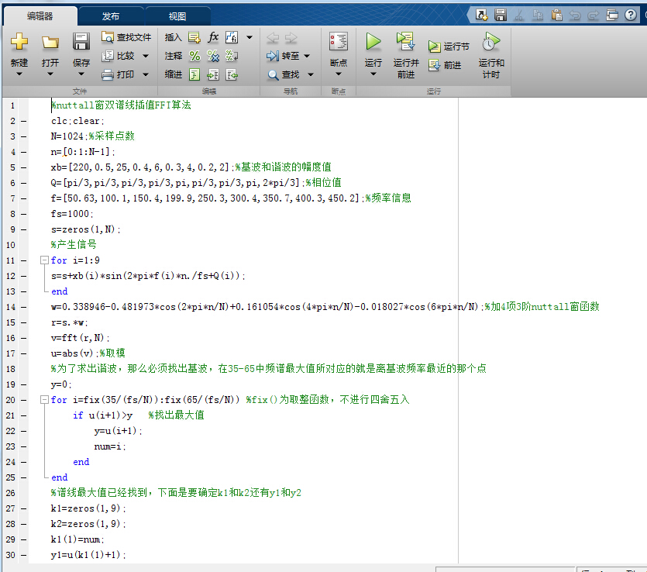Open the Compare (比较) dropdown arrow

(x=146, y=56)
